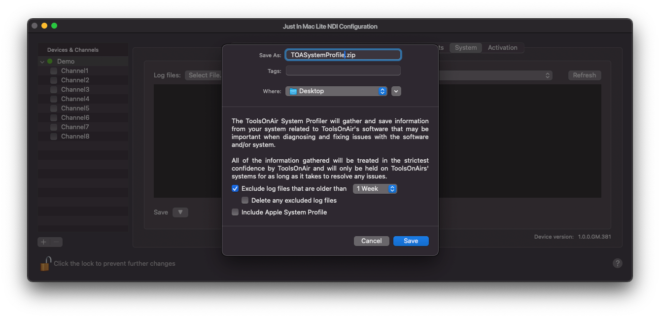Enable the Channel6 checkbox
The height and width of the screenshot is (318, 660).
pos(54,118)
